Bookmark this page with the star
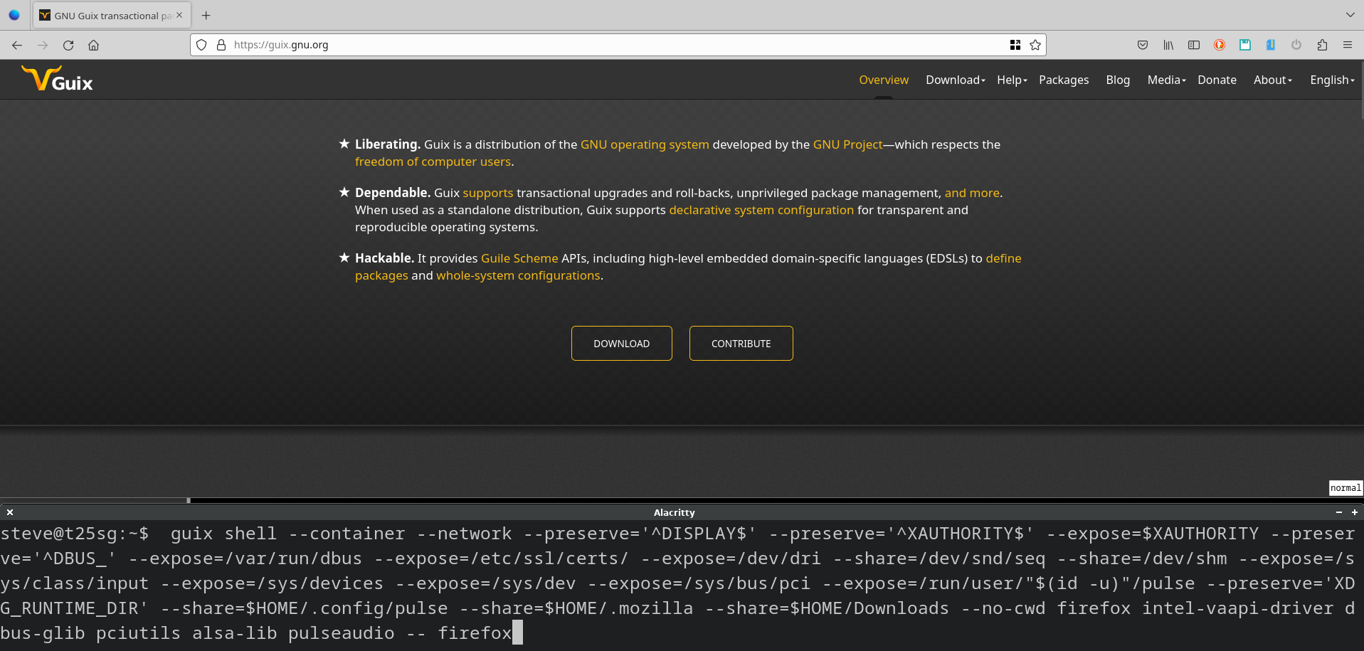Viewport: 1364px width, 651px height. pos(1035,45)
